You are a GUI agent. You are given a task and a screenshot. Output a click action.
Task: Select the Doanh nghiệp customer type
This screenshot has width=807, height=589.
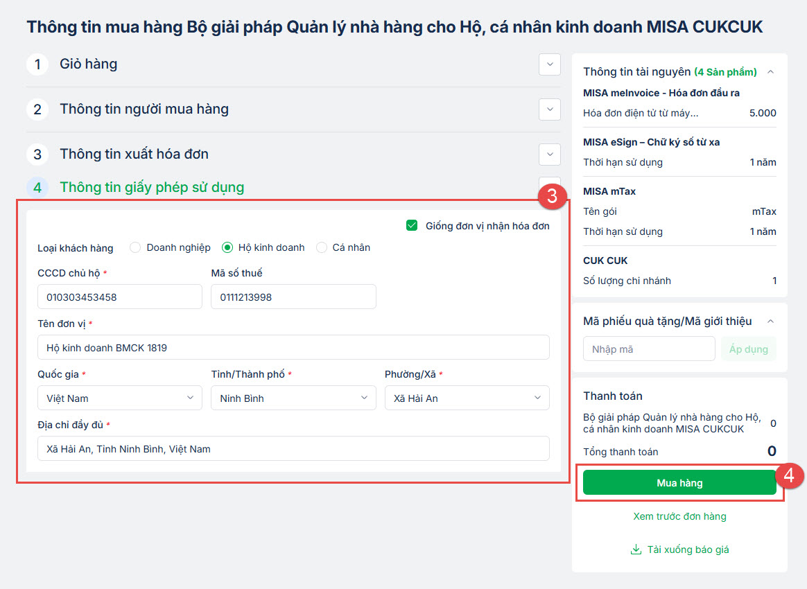pyautogui.click(x=135, y=247)
